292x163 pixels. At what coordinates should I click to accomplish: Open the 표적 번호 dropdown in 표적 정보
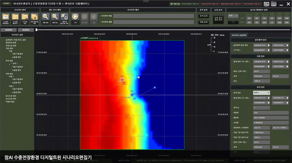261,93
